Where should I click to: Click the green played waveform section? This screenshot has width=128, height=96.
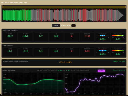click(x=17, y=15)
